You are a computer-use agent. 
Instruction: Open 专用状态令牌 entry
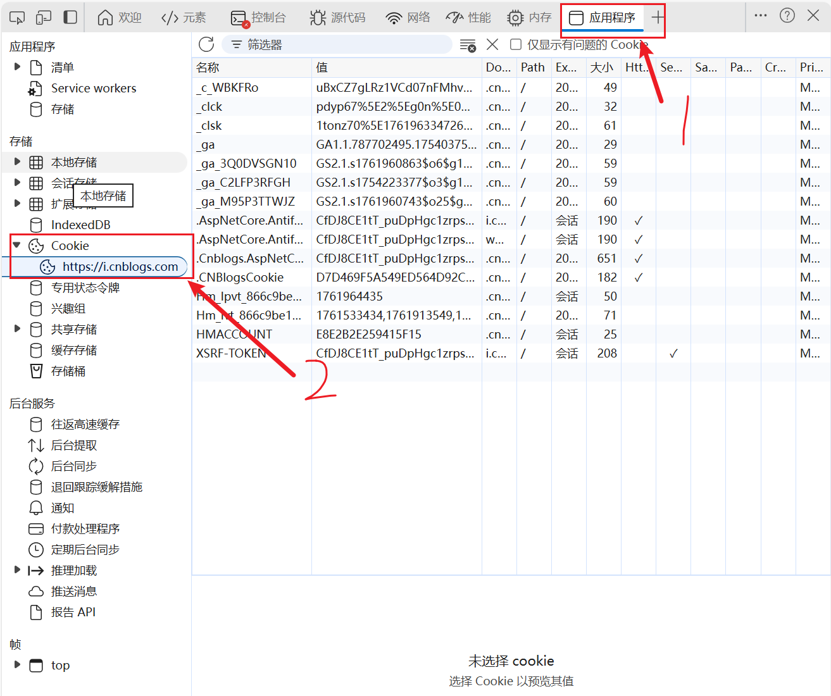[85, 288]
